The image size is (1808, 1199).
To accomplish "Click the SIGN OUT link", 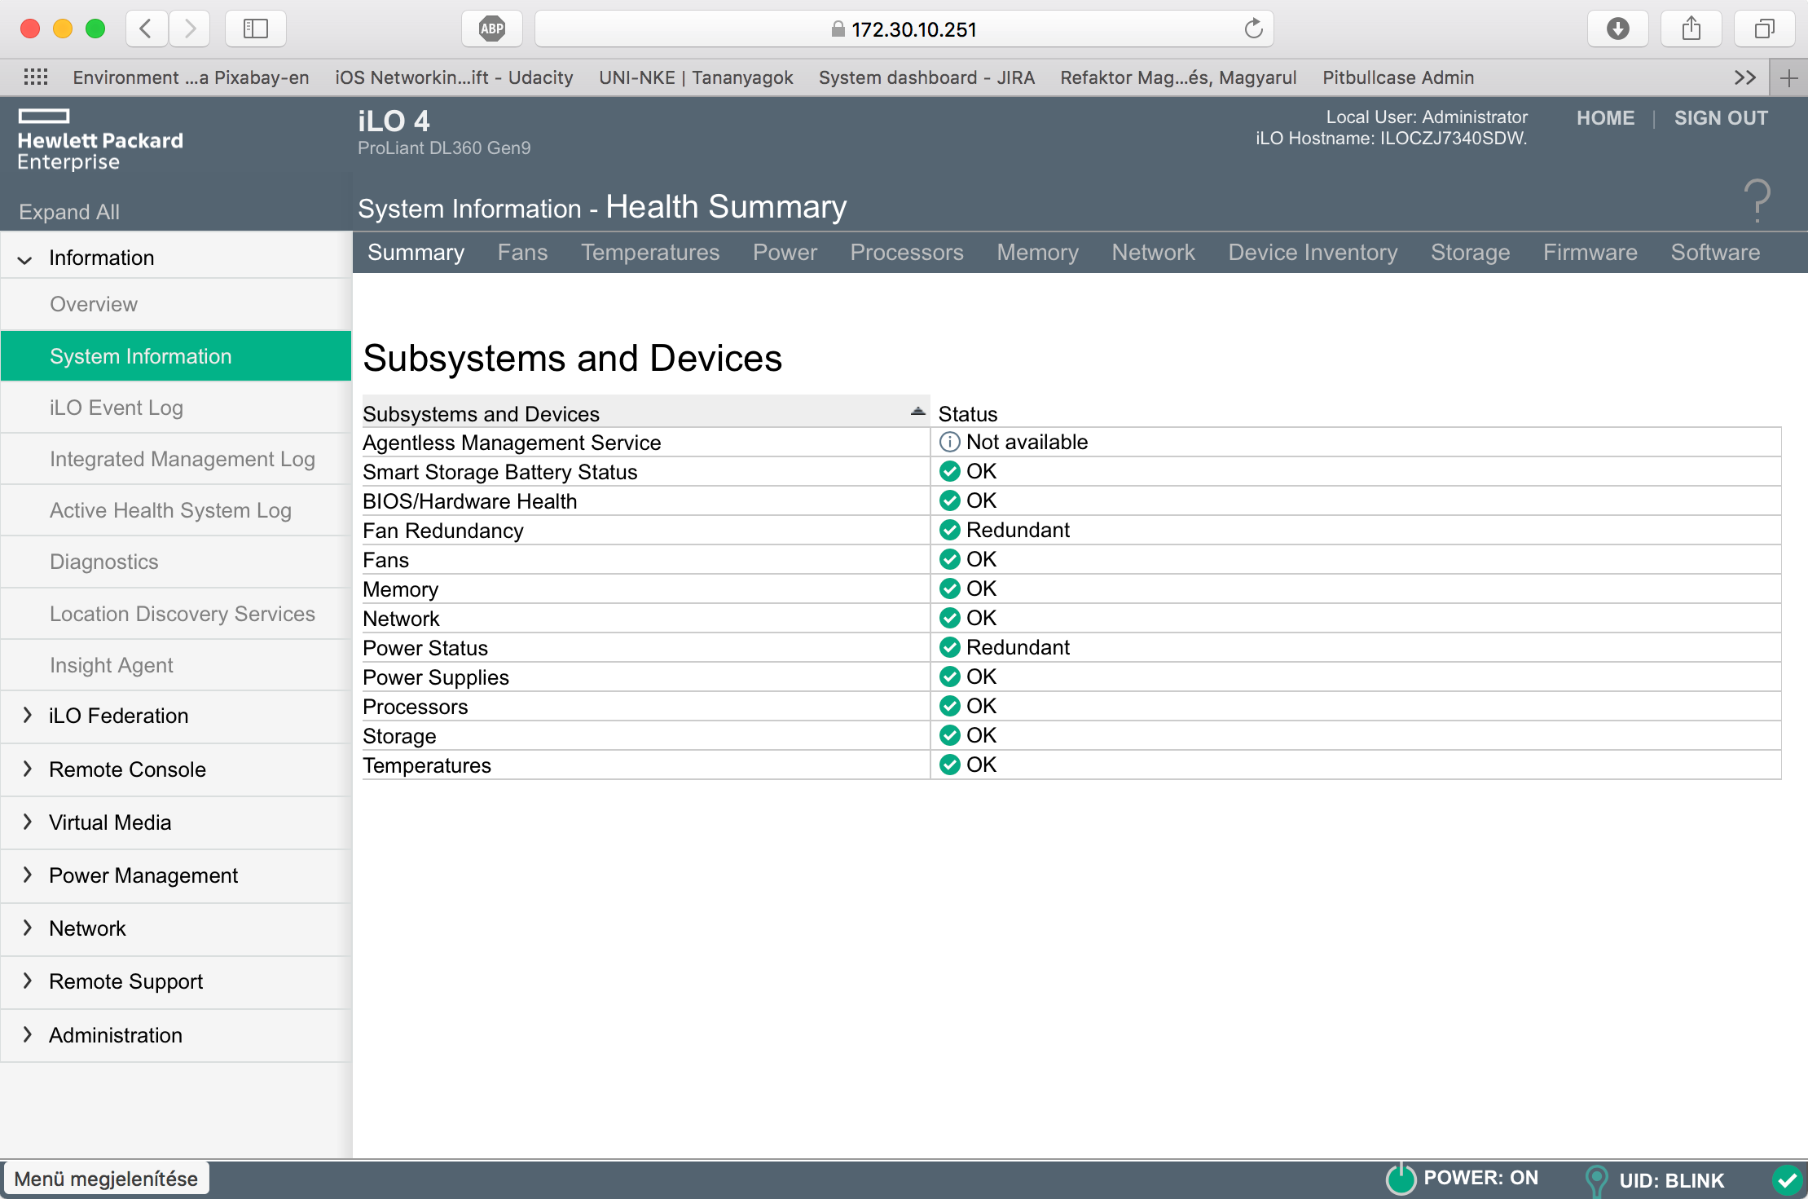I will 1721,118.
